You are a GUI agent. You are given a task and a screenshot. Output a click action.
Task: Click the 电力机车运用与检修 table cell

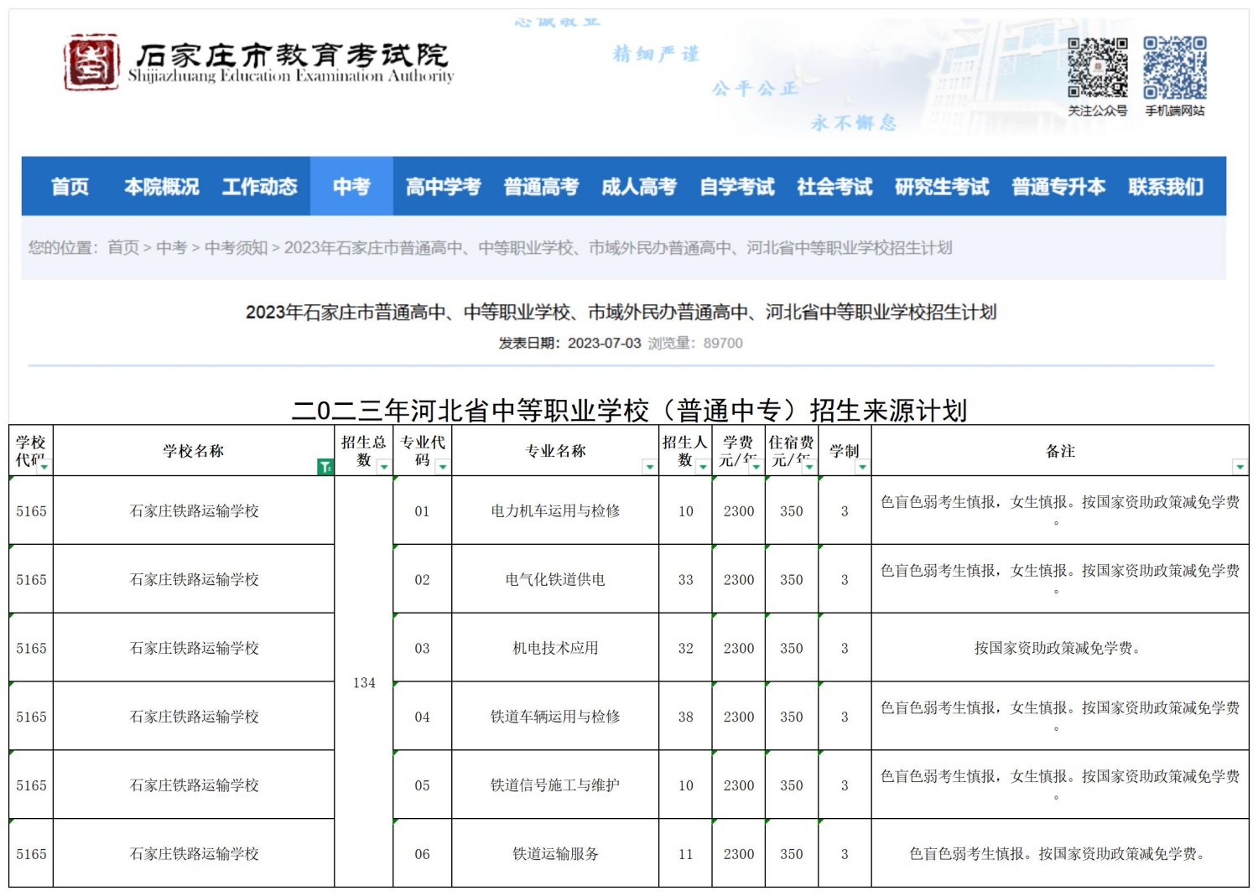(x=555, y=511)
